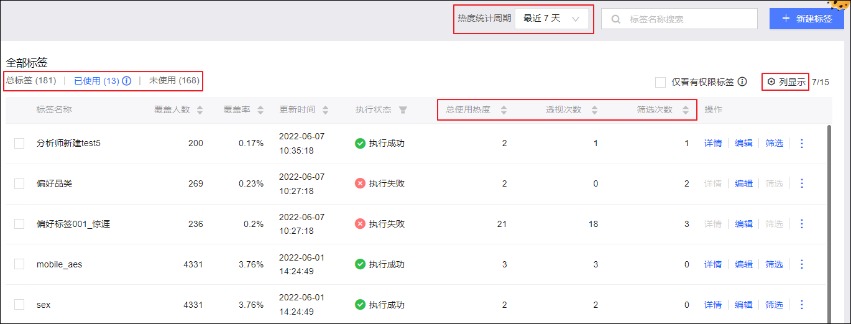
Task: Click the hexagon settings icon of 列显示
Action: [x=771, y=82]
